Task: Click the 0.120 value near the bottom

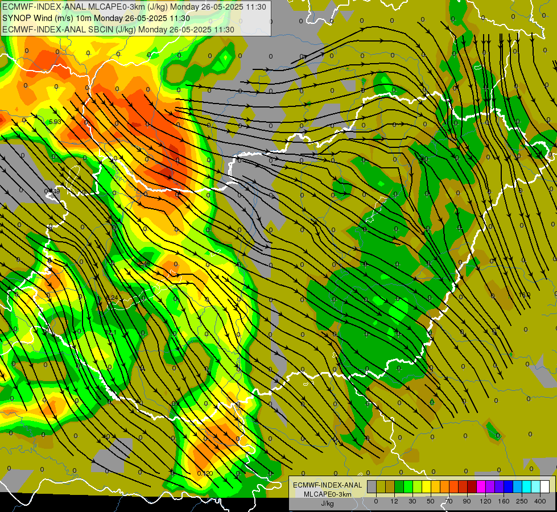Action: point(205,473)
